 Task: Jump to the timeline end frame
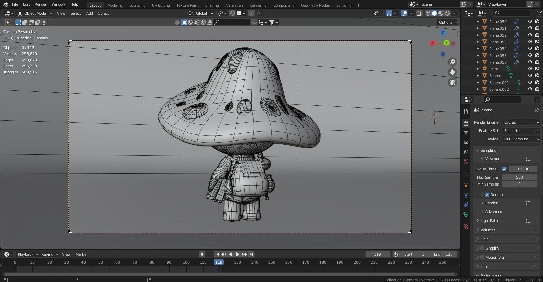251,254
